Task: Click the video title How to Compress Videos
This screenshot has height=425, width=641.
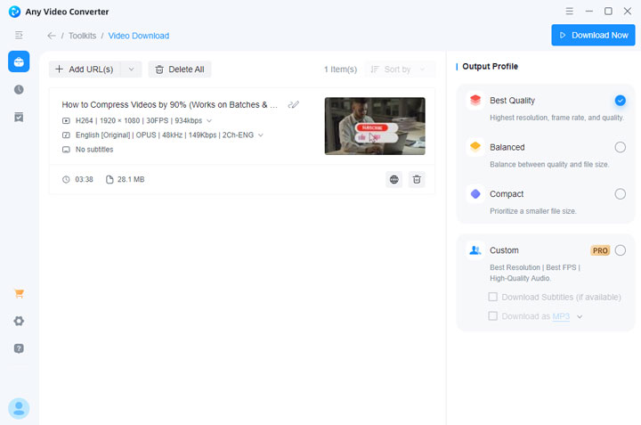Action: 170,105
